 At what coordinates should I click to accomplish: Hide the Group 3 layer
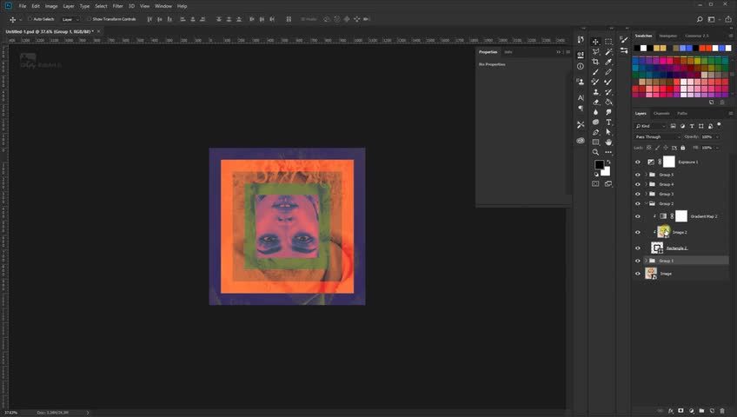coord(638,194)
